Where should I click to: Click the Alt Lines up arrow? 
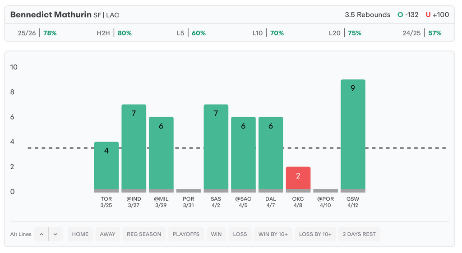[41, 234]
